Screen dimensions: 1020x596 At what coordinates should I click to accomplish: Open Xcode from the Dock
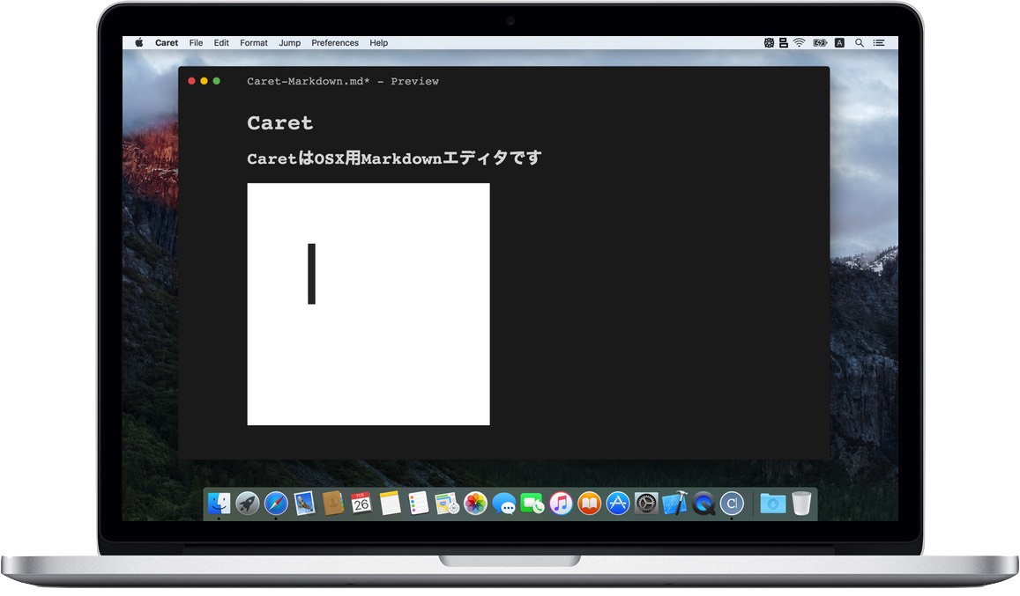coord(675,503)
